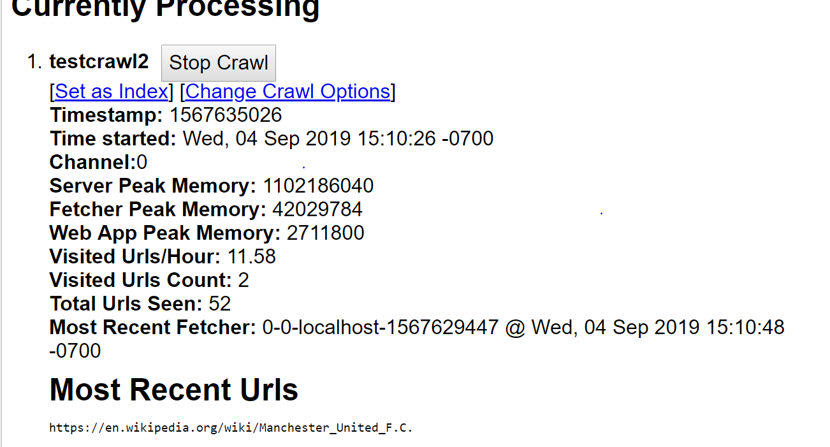Image resolution: width=830 pixels, height=447 pixels.
Task: Click the Visited Urls/Hour value 11.58
Action: click(x=252, y=257)
